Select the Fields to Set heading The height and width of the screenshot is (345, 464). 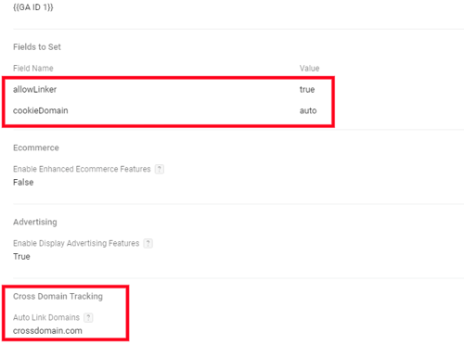click(37, 47)
